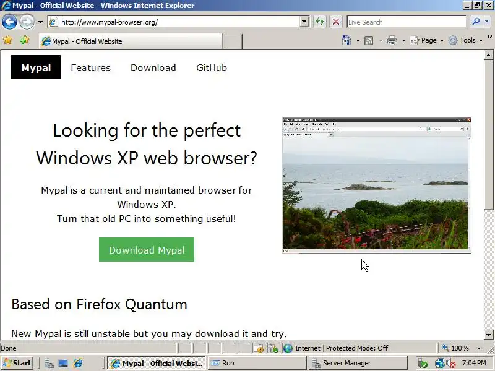Viewport: 495px width, 371px height.
Task: Run search with magnifying glass icon
Action: coord(476,22)
